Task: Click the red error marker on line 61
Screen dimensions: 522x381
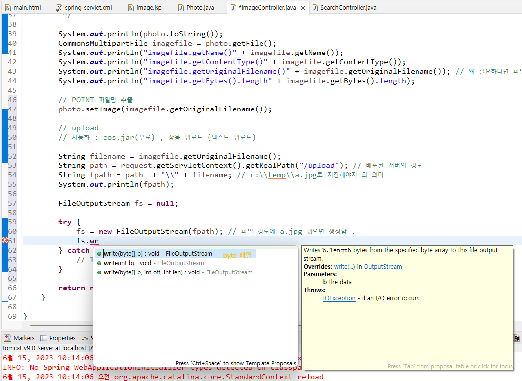Action: click(x=5, y=240)
